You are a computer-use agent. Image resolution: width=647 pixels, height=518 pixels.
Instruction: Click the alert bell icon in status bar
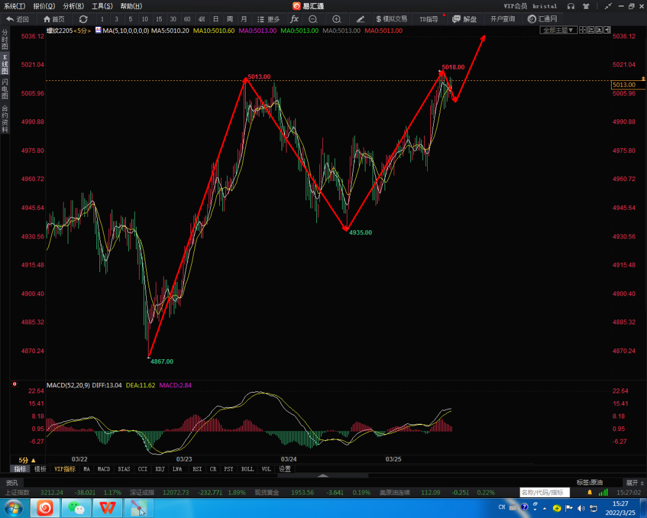click(x=589, y=492)
